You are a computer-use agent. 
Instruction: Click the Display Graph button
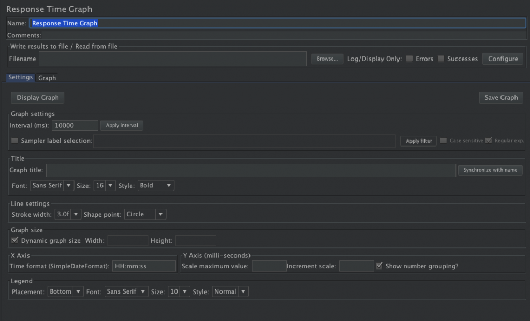click(x=38, y=97)
